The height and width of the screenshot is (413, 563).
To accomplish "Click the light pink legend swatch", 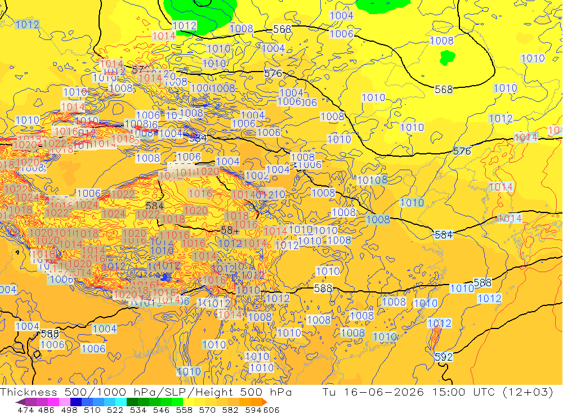I will pos(65,402).
